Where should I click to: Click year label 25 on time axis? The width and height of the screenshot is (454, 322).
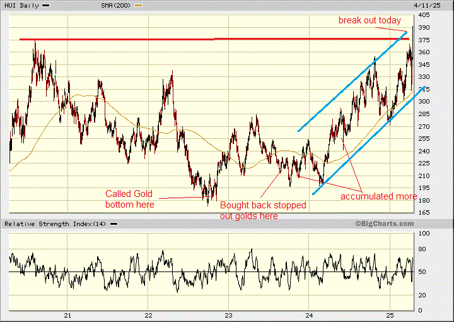390,315
